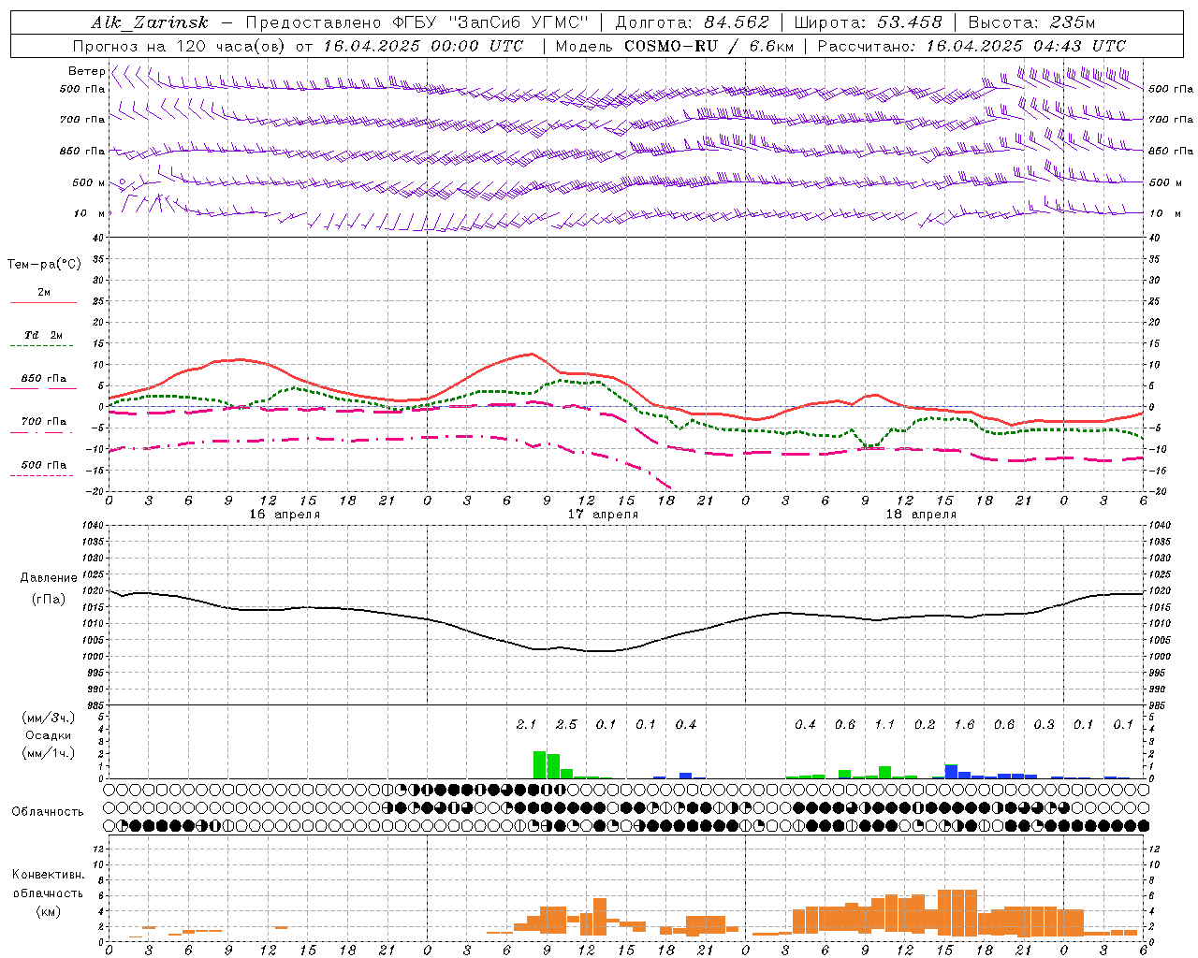Click the forecast length text Прогноз на 120 часа(ов)

pos(179,46)
